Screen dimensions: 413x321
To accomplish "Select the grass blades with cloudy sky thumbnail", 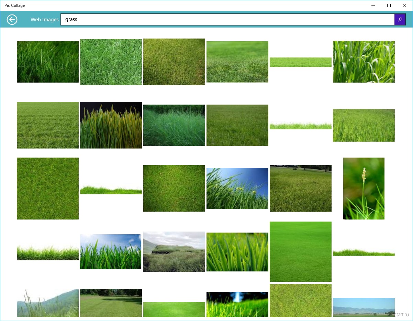I will 111,252.
